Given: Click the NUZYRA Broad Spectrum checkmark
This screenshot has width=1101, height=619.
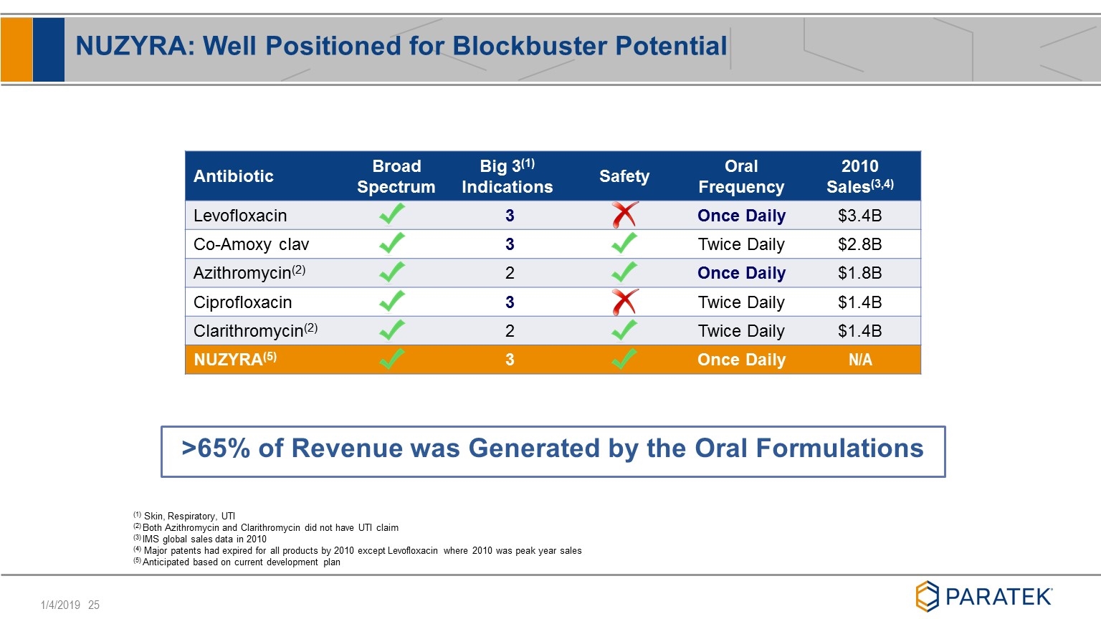Looking at the screenshot, I should pyautogui.click(x=392, y=359).
